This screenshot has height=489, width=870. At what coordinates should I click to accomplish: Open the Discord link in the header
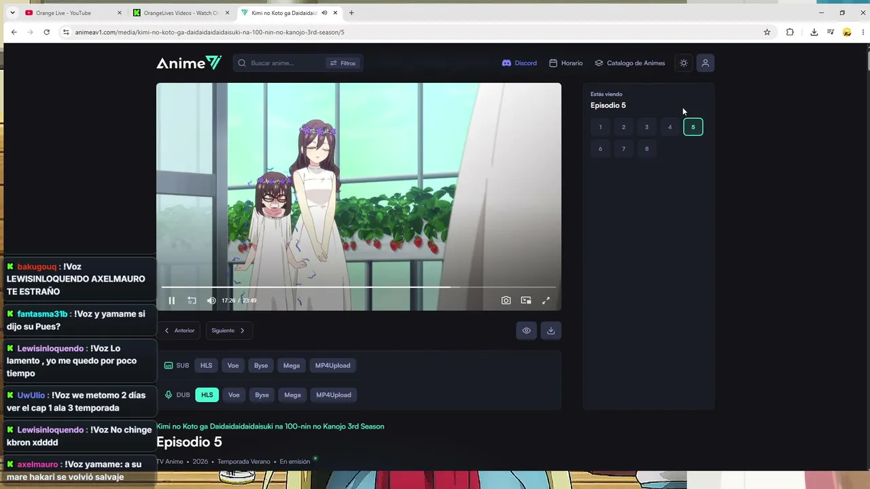pos(519,63)
